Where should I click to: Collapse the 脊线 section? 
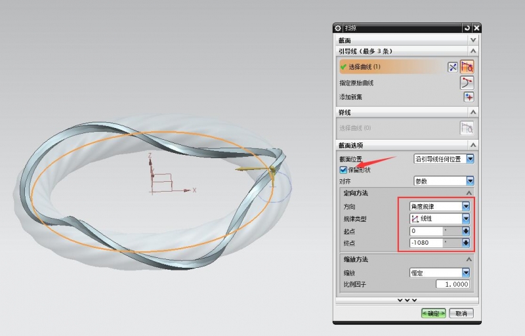(x=473, y=112)
